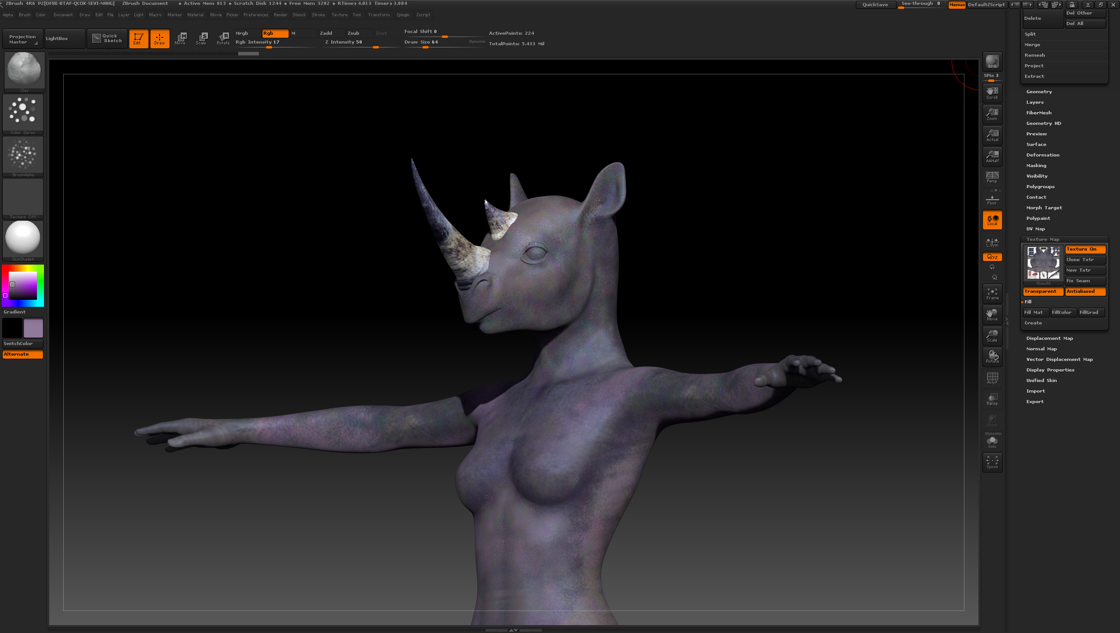1120x633 pixels.
Task: Expand the Displacement Map section
Action: click(1049, 338)
